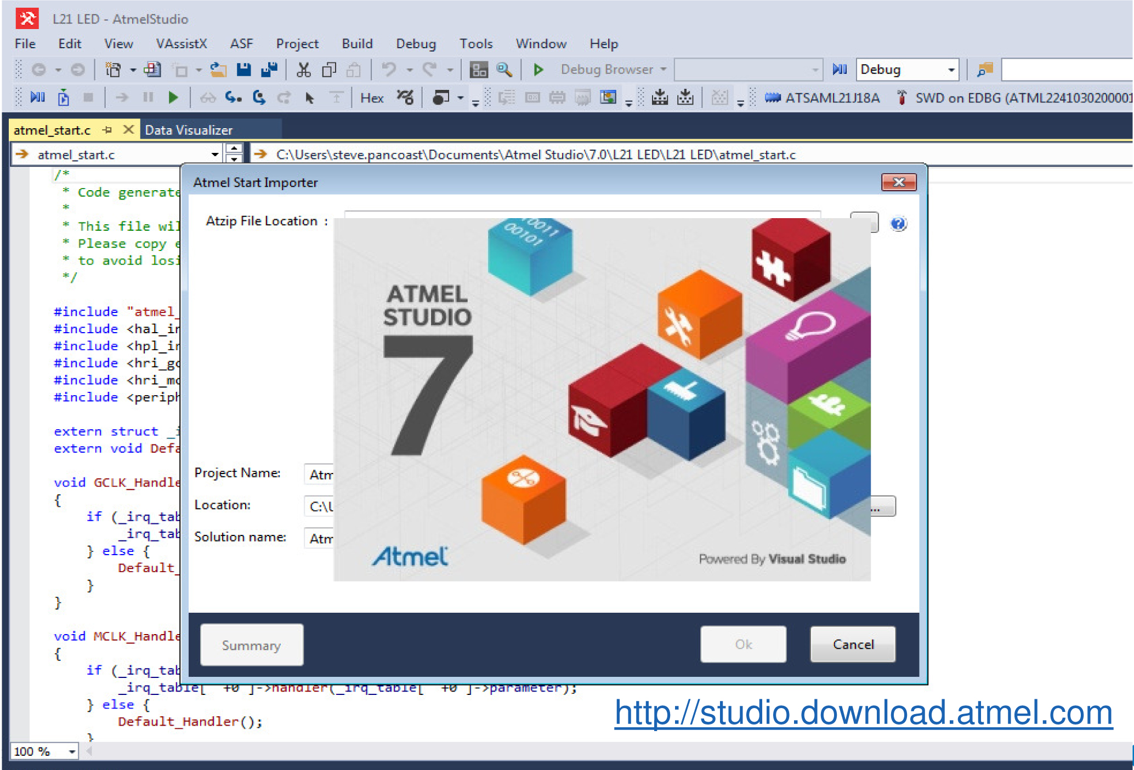Click the green Start Debug Browser arrow
Screen dimensions: 1134x770
[x=538, y=70]
